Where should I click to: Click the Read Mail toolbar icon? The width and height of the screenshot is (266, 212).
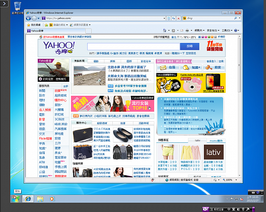click(182, 30)
